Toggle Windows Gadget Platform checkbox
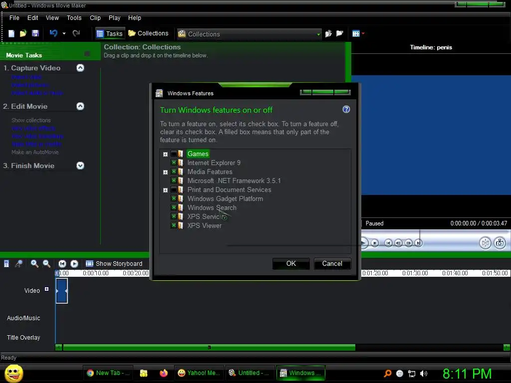Image resolution: width=511 pixels, height=383 pixels. click(174, 198)
